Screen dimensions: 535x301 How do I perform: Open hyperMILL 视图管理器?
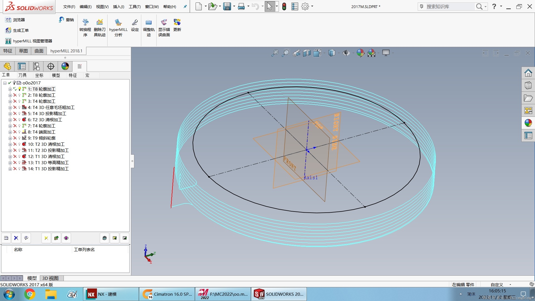(29, 41)
